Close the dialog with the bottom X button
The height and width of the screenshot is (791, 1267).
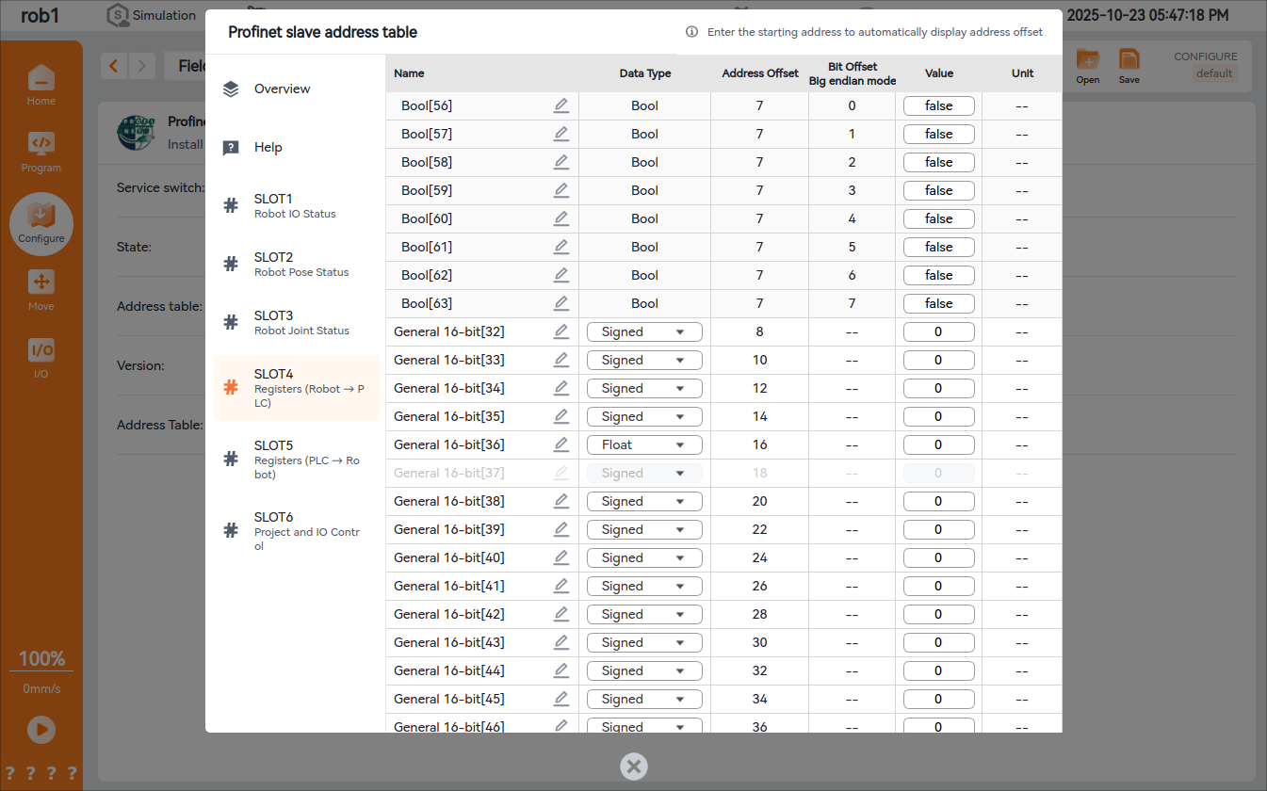[634, 767]
